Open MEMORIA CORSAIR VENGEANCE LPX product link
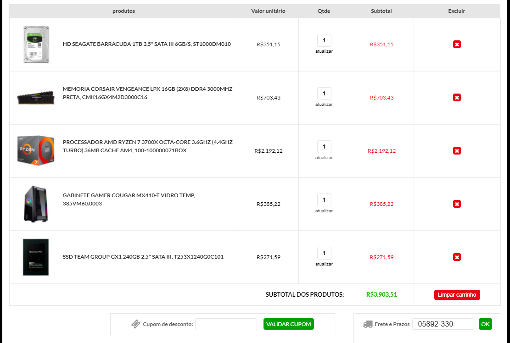 pos(148,93)
